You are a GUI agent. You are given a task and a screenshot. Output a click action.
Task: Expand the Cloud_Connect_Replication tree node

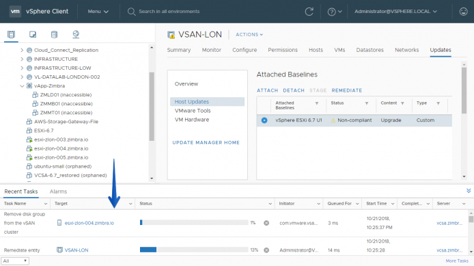point(22,50)
